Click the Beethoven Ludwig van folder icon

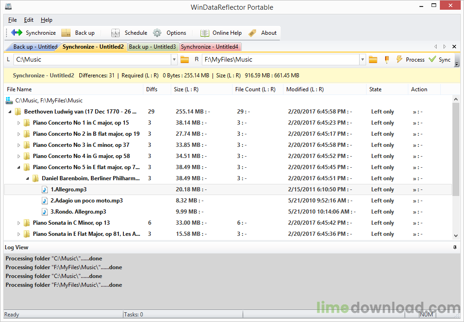point(18,112)
